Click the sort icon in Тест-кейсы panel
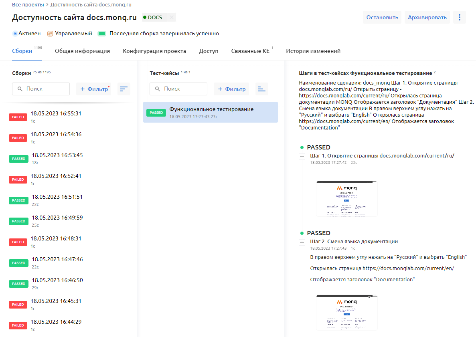Image resolution: width=476 pixels, height=337 pixels. click(261, 89)
